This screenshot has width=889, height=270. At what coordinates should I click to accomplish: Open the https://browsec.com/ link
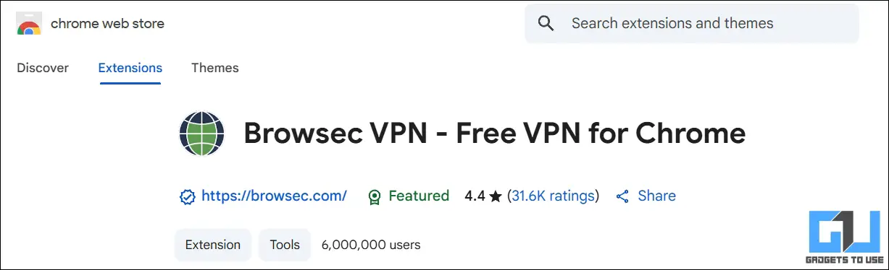click(x=274, y=196)
